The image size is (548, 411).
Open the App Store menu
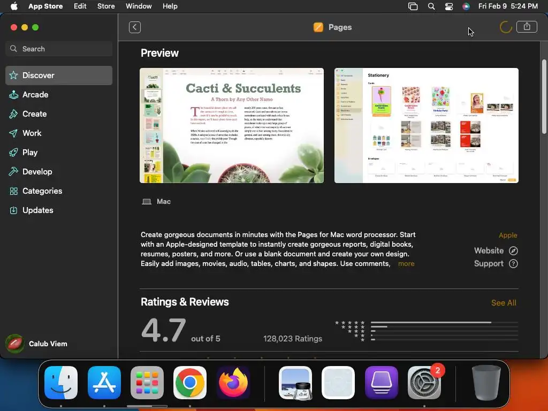(45, 6)
